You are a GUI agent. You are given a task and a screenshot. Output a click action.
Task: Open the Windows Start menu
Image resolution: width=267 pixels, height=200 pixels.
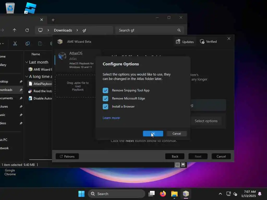(x=81, y=194)
